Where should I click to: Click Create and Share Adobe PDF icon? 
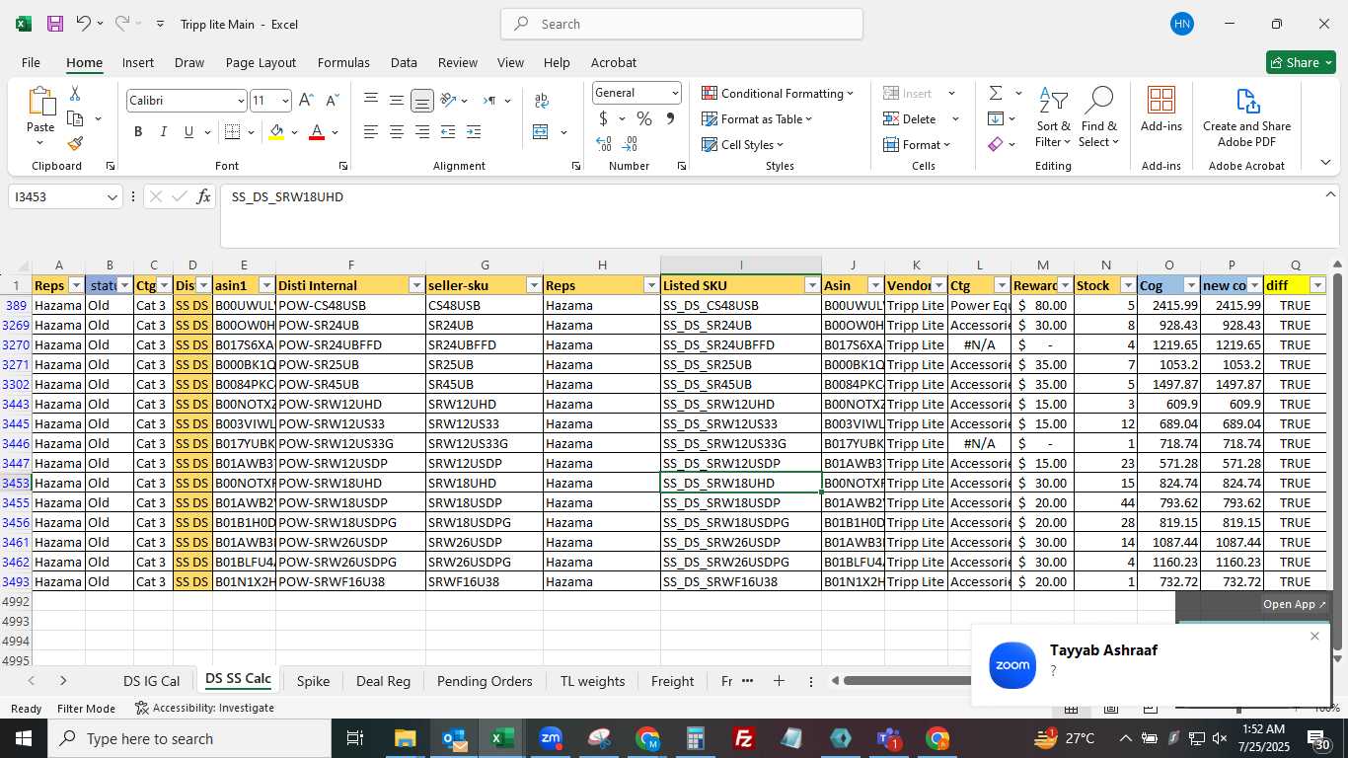(1246, 116)
